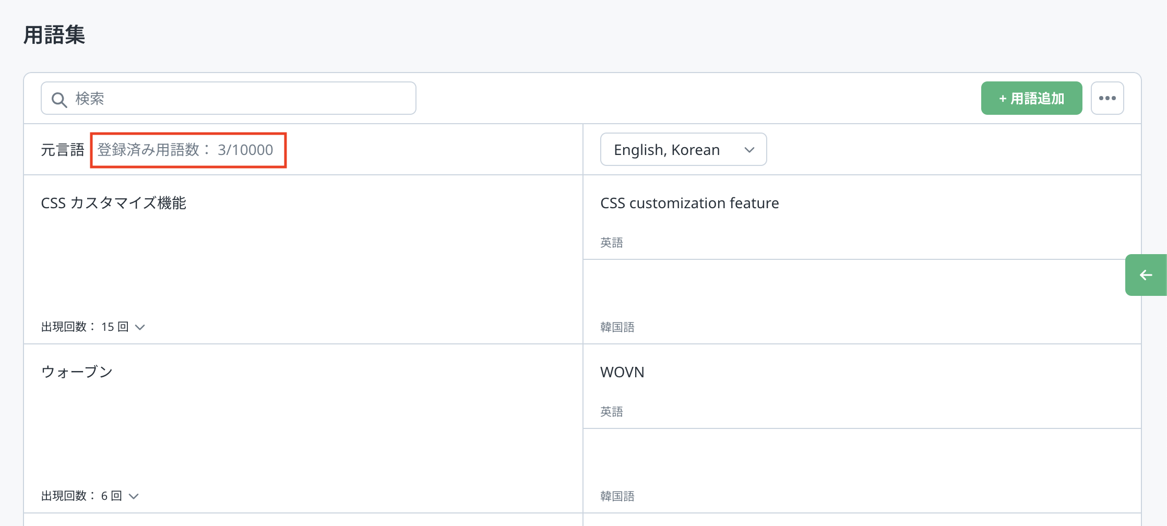Expand the 出現回数 15 回 chevron
The height and width of the screenshot is (526, 1167).
coord(140,327)
